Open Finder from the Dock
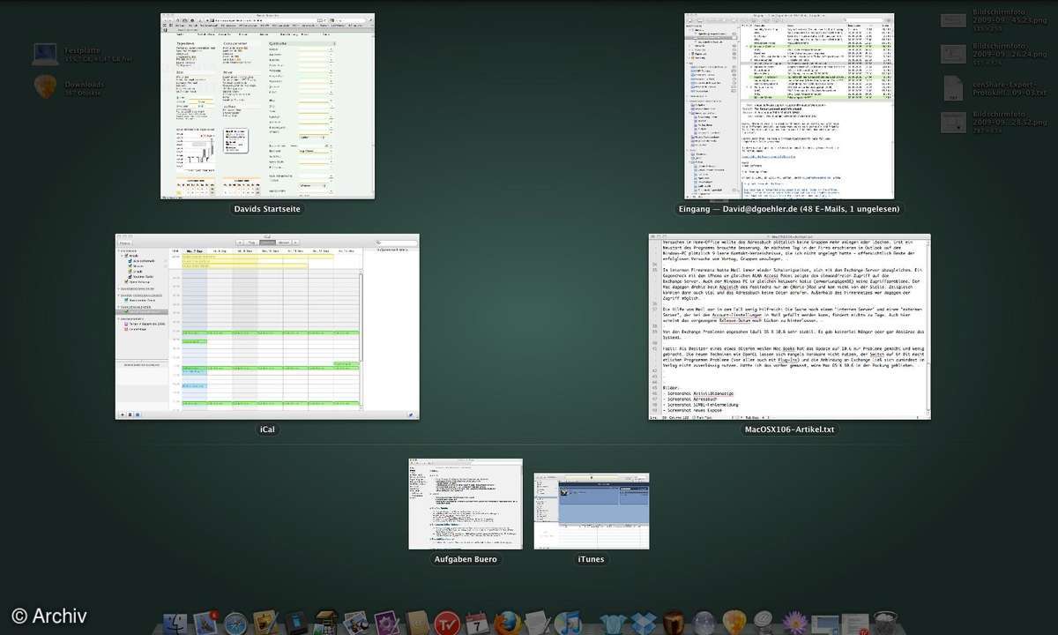The height and width of the screenshot is (635, 1058). (x=175, y=621)
